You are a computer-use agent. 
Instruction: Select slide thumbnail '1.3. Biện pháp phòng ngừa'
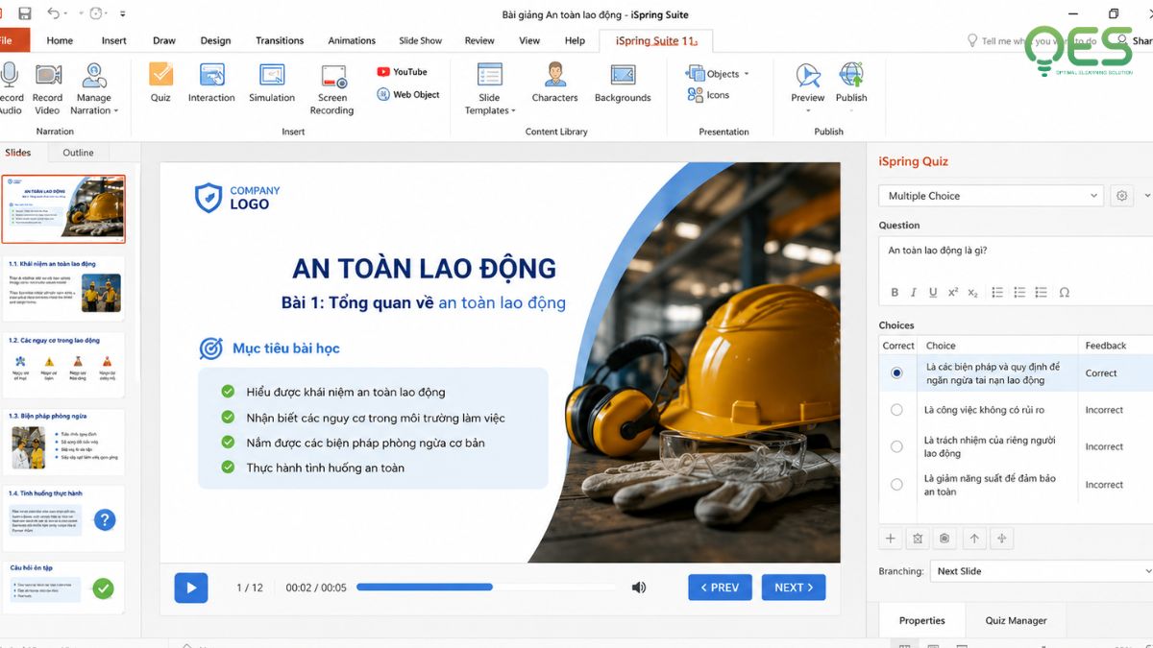point(63,442)
